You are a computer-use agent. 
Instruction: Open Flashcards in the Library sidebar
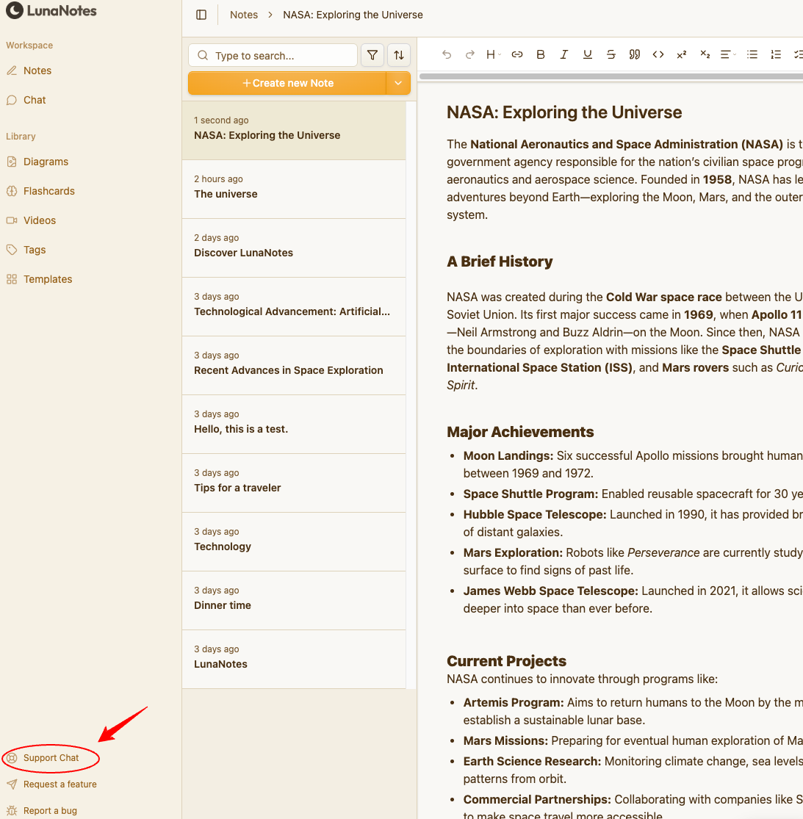(48, 191)
